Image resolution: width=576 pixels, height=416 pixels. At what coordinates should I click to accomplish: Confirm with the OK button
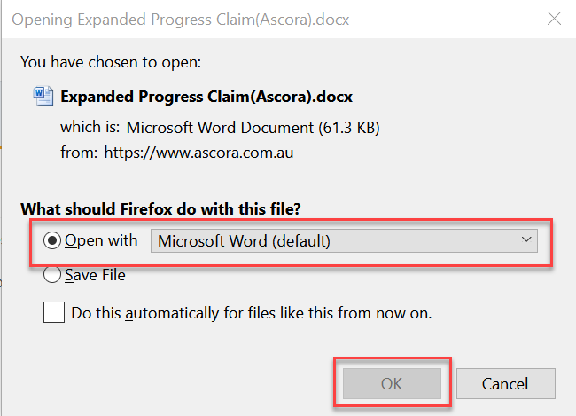(x=392, y=384)
